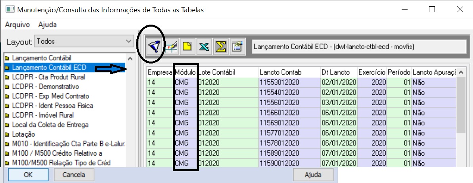Minimize the Manutenção/Consulta window
The image size is (473, 183).
pyautogui.click(x=404, y=10)
